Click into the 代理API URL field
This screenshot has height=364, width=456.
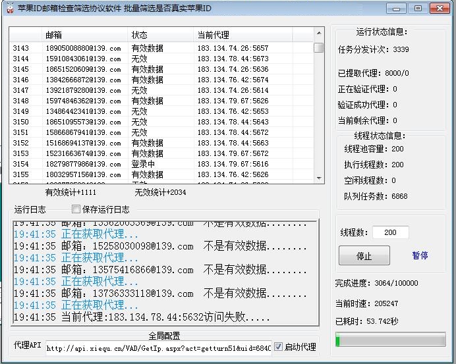158,348
